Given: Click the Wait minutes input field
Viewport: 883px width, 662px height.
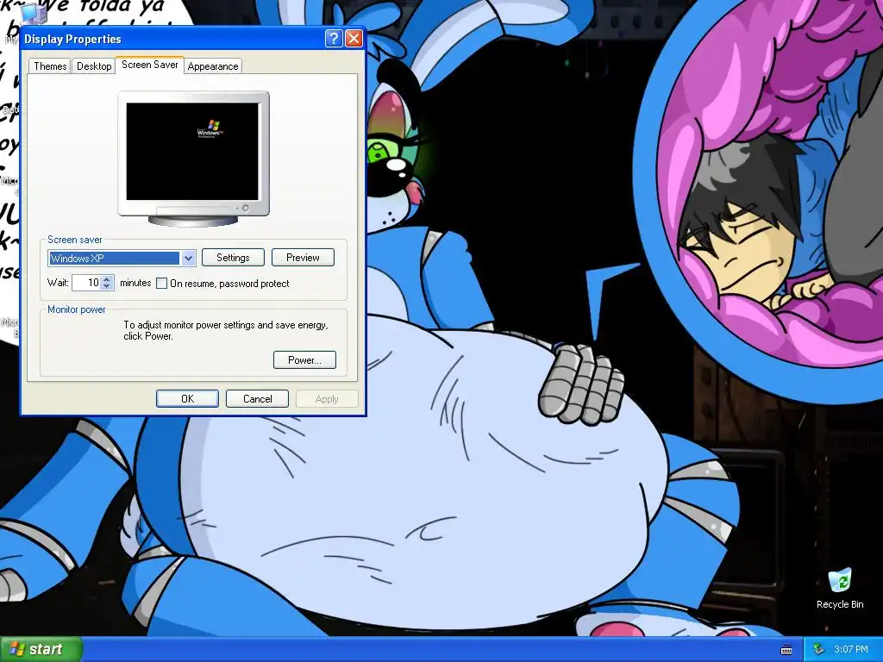Looking at the screenshot, I should (86, 283).
